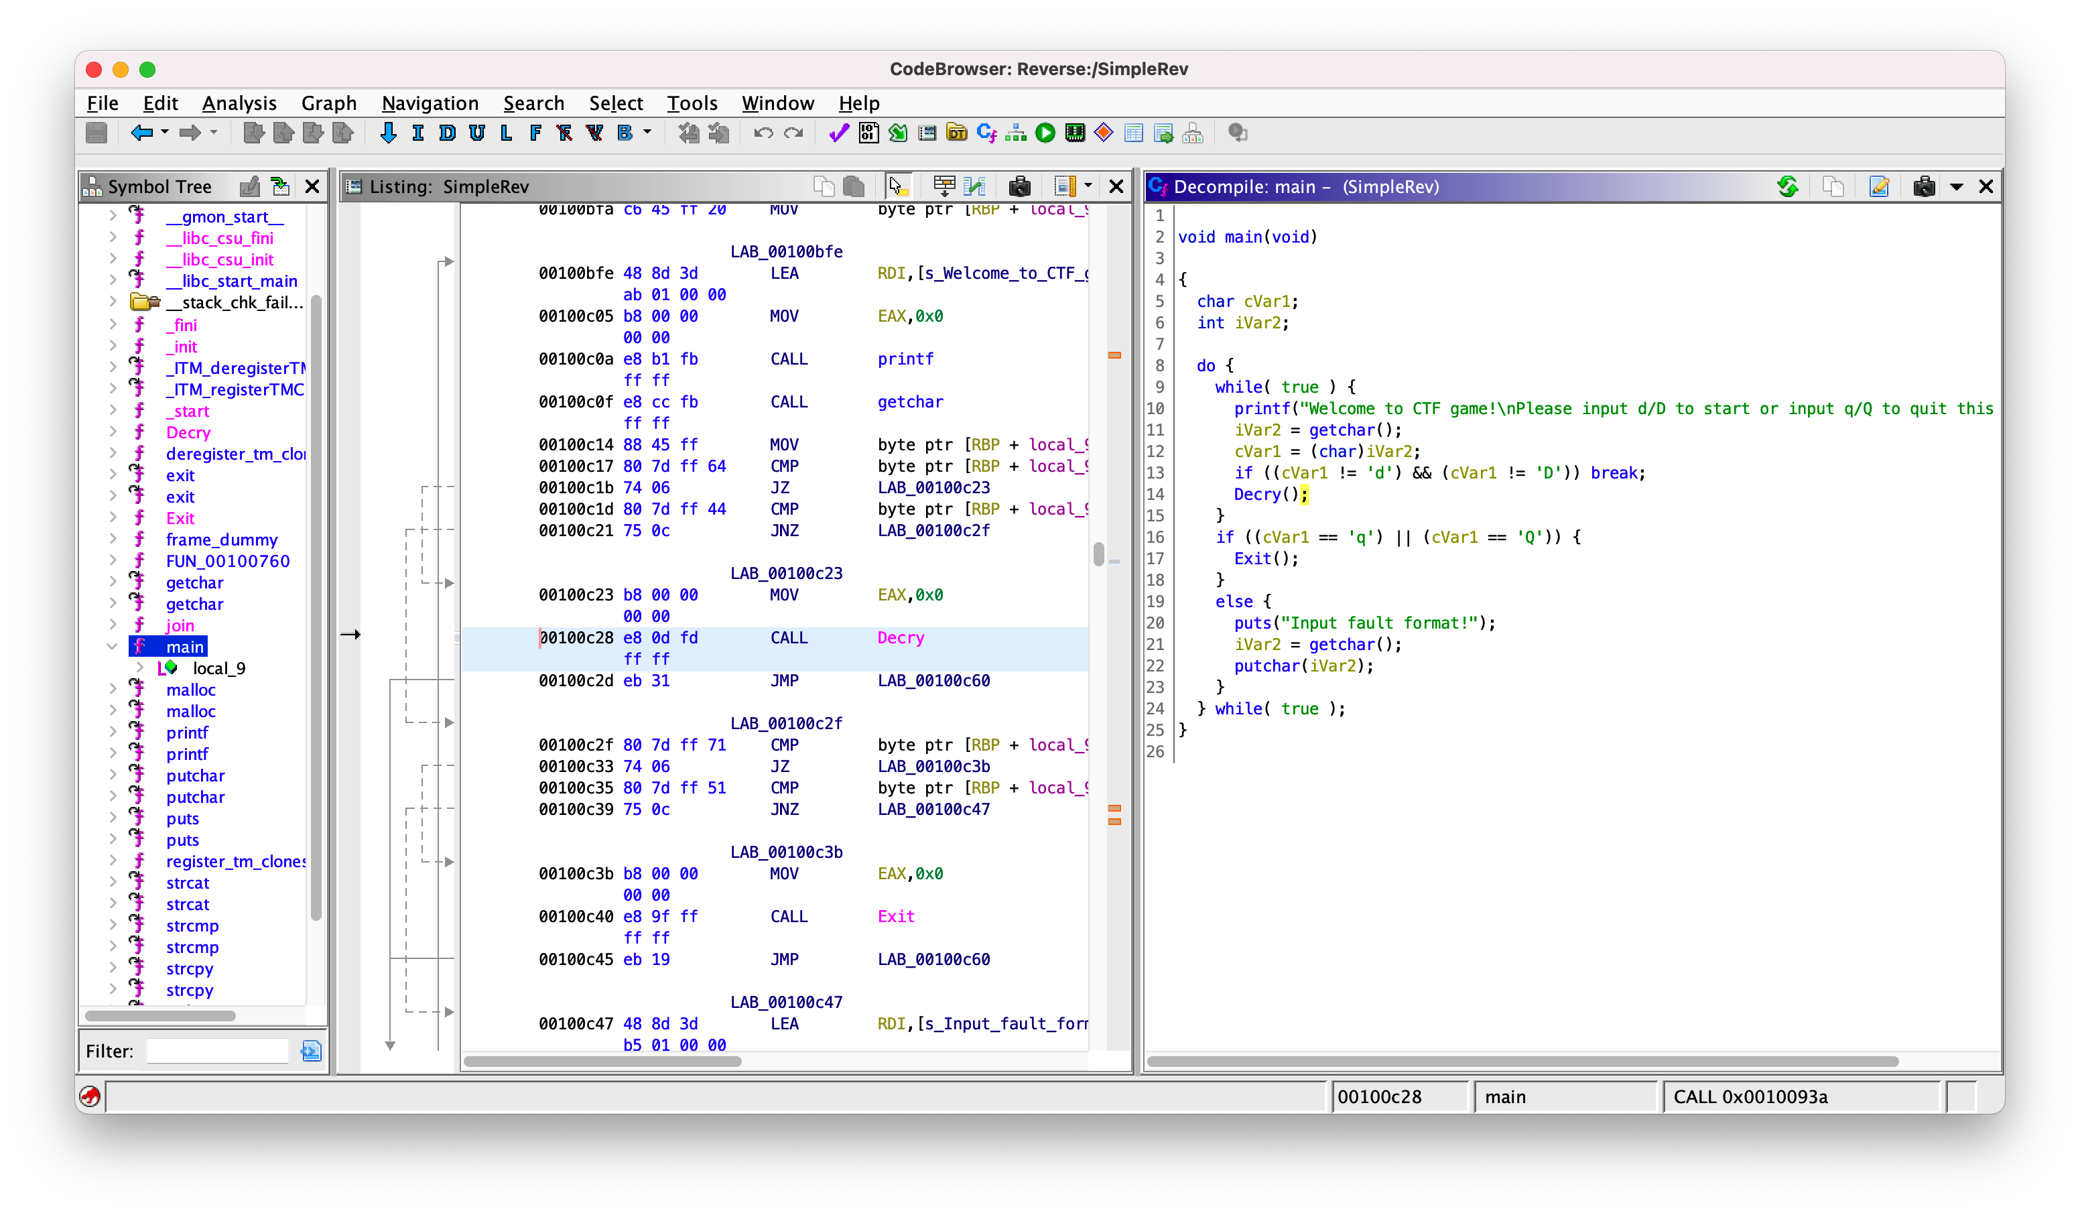Open the Analysis menu

tap(239, 103)
